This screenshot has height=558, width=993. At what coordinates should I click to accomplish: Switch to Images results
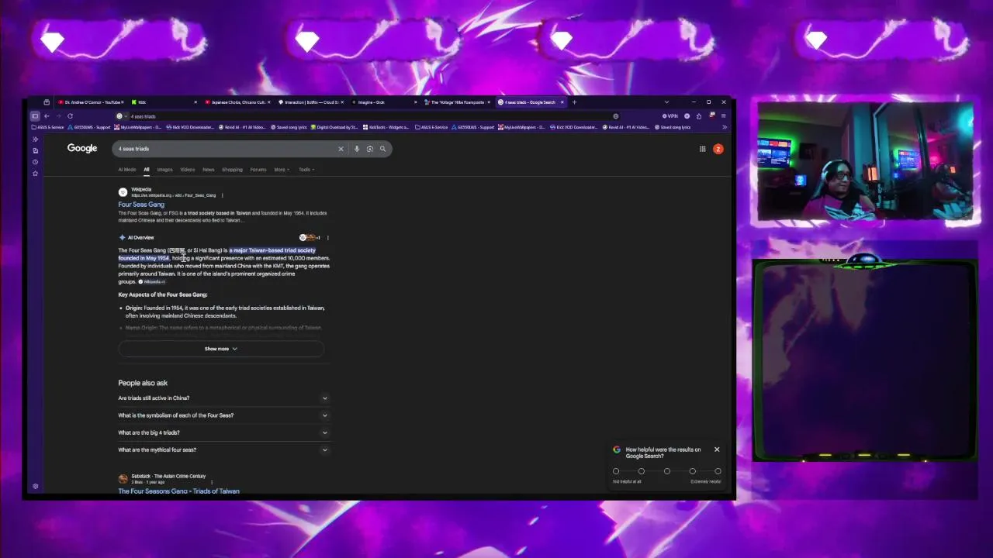pos(164,170)
